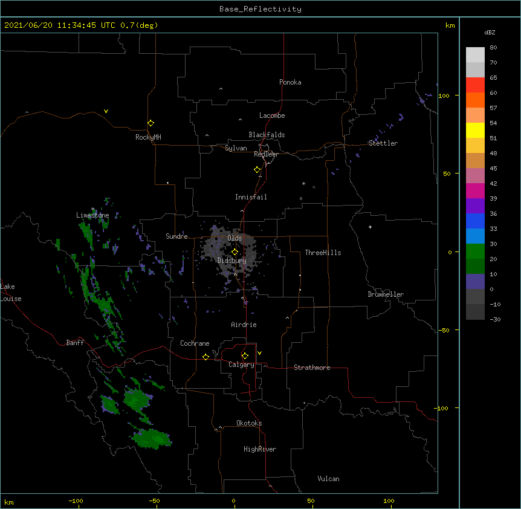Click the Airdrie label
521x509 pixels.
244,325
